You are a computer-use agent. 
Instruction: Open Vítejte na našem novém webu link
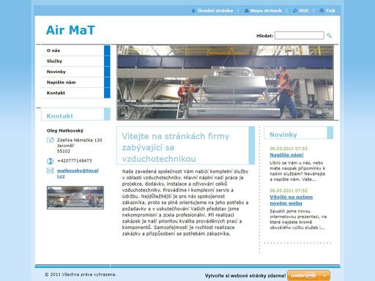pos(291,200)
